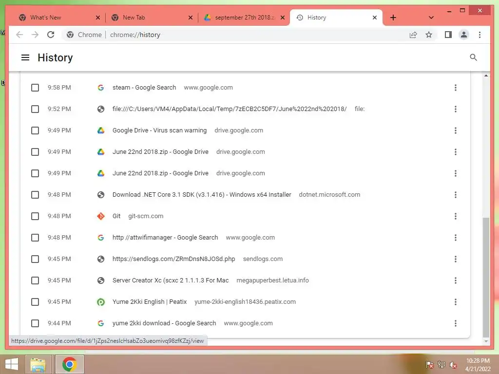This screenshot has width=499, height=374.
Task: Share this page via share icon
Action: (413, 35)
